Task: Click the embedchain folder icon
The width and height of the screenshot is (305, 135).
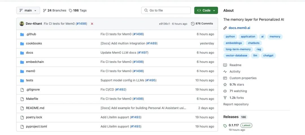Action: (22, 62)
